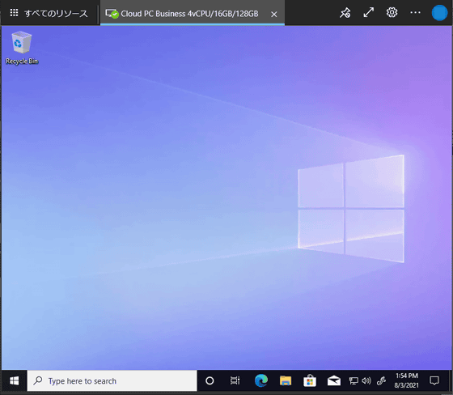453x395 pixels.
Task: Open the more options ellipsis menu
Action: click(415, 12)
